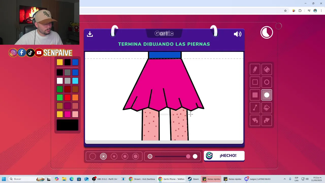325x183 pixels.
Task: Download the current drawing
Action: click(x=90, y=34)
